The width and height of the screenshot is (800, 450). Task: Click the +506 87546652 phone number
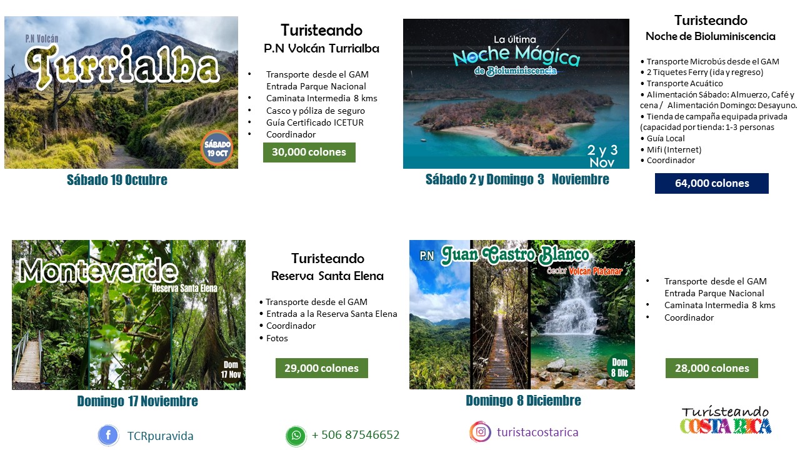coord(356,435)
